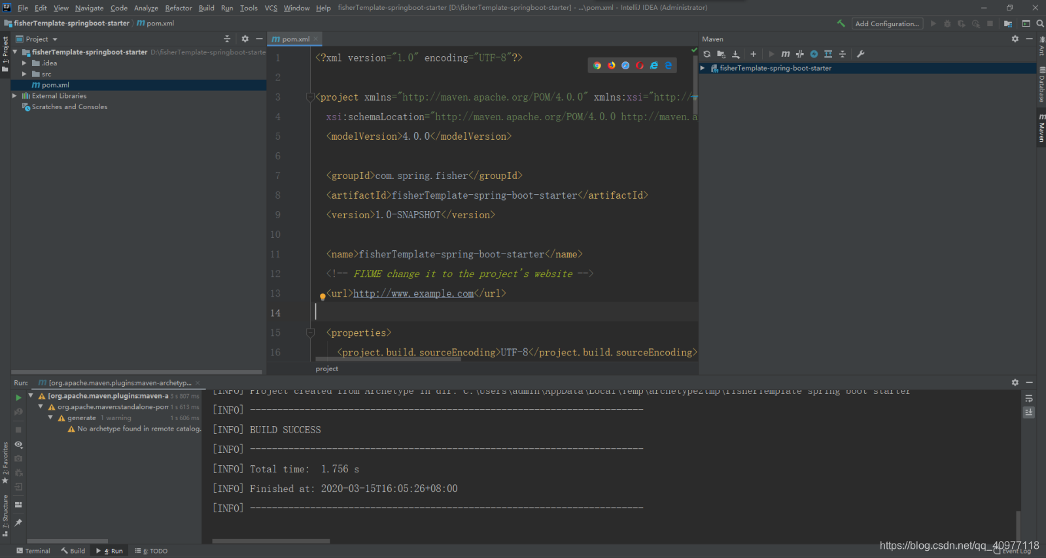The image size is (1046, 558).
Task: Open the TODO tool tab
Action: [151, 551]
